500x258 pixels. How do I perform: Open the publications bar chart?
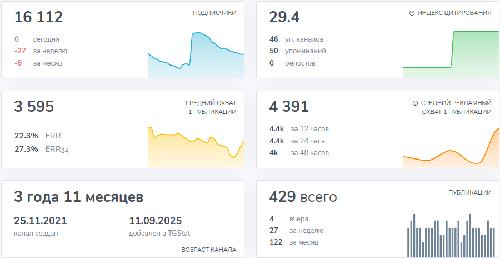point(451,235)
